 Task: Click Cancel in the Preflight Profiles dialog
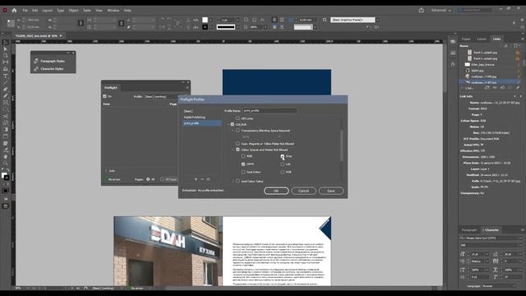click(x=303, y=191)
